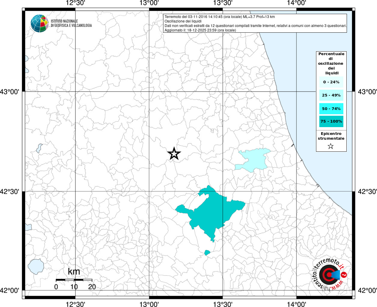Click the 'km' label above the scale bar

pyautogui.click(x=74, y=272)
